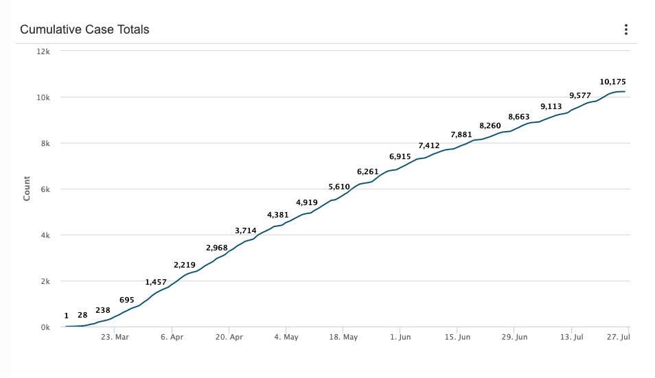Click the 3,714 data point label

pyautogui.click(x=246, y=231)
